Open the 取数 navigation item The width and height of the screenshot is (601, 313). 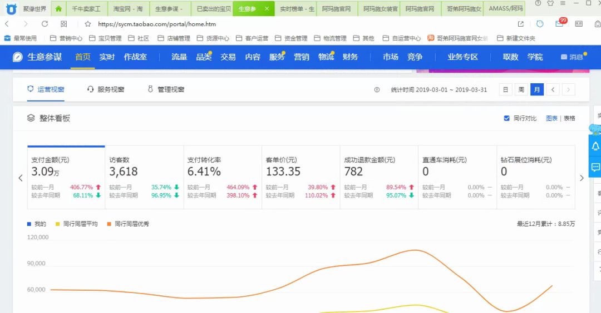click(510, 57)
